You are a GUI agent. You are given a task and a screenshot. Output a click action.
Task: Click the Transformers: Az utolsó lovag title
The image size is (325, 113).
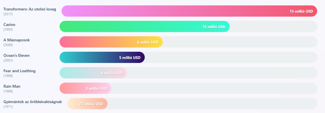[30, 9]
